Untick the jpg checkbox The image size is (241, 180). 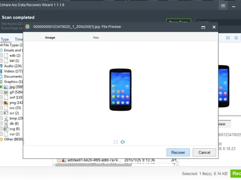(1, 87)
